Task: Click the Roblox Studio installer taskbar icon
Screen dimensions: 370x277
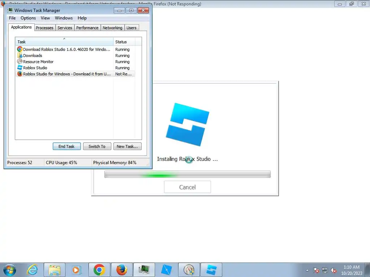Action: [x=211, y=270]
